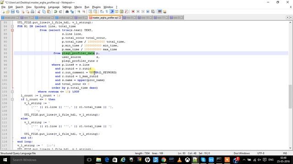Click the scrollbar down arrow
293x164 pixels.
pos(290,148)
